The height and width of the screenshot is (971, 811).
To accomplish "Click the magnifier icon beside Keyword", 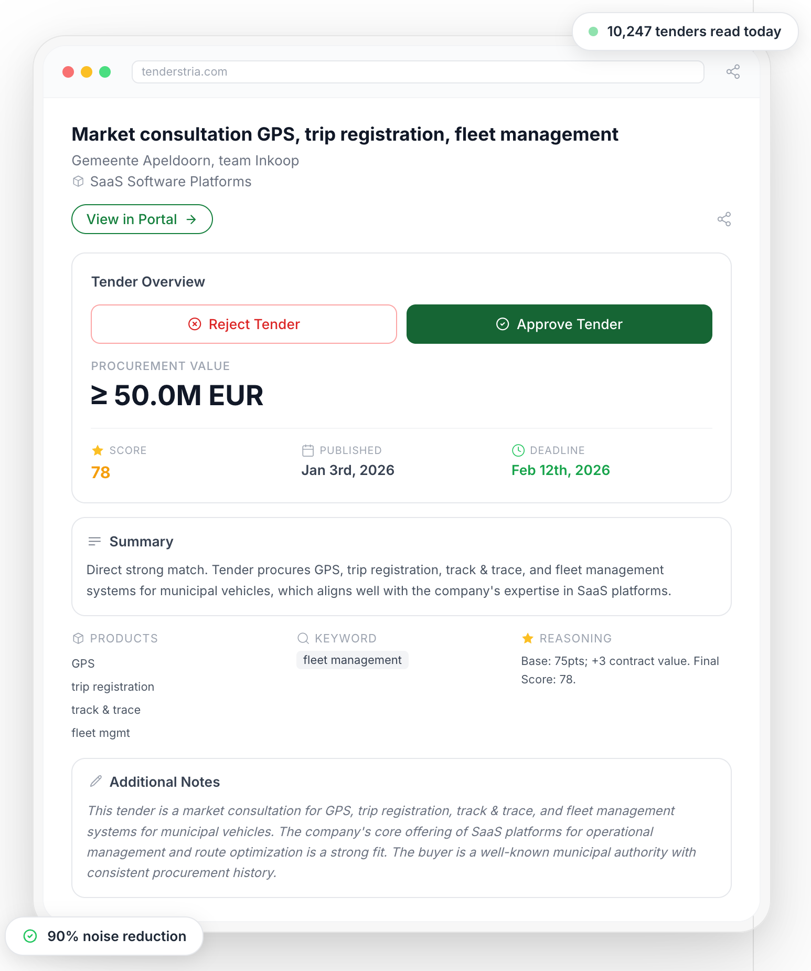I will pyautogui.click(x=303, y=638).
